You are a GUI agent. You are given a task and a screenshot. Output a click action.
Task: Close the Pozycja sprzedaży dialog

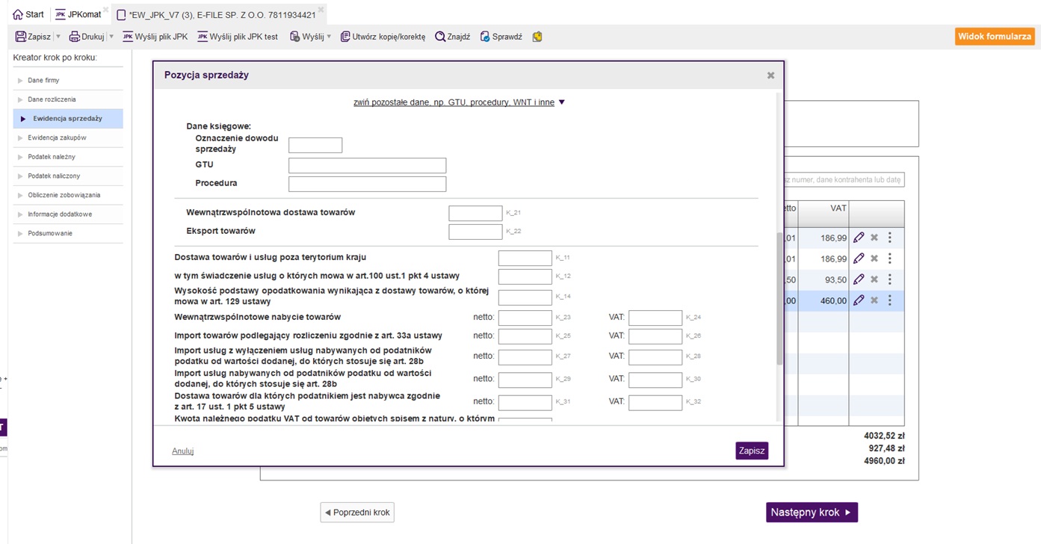click(770, 75)
